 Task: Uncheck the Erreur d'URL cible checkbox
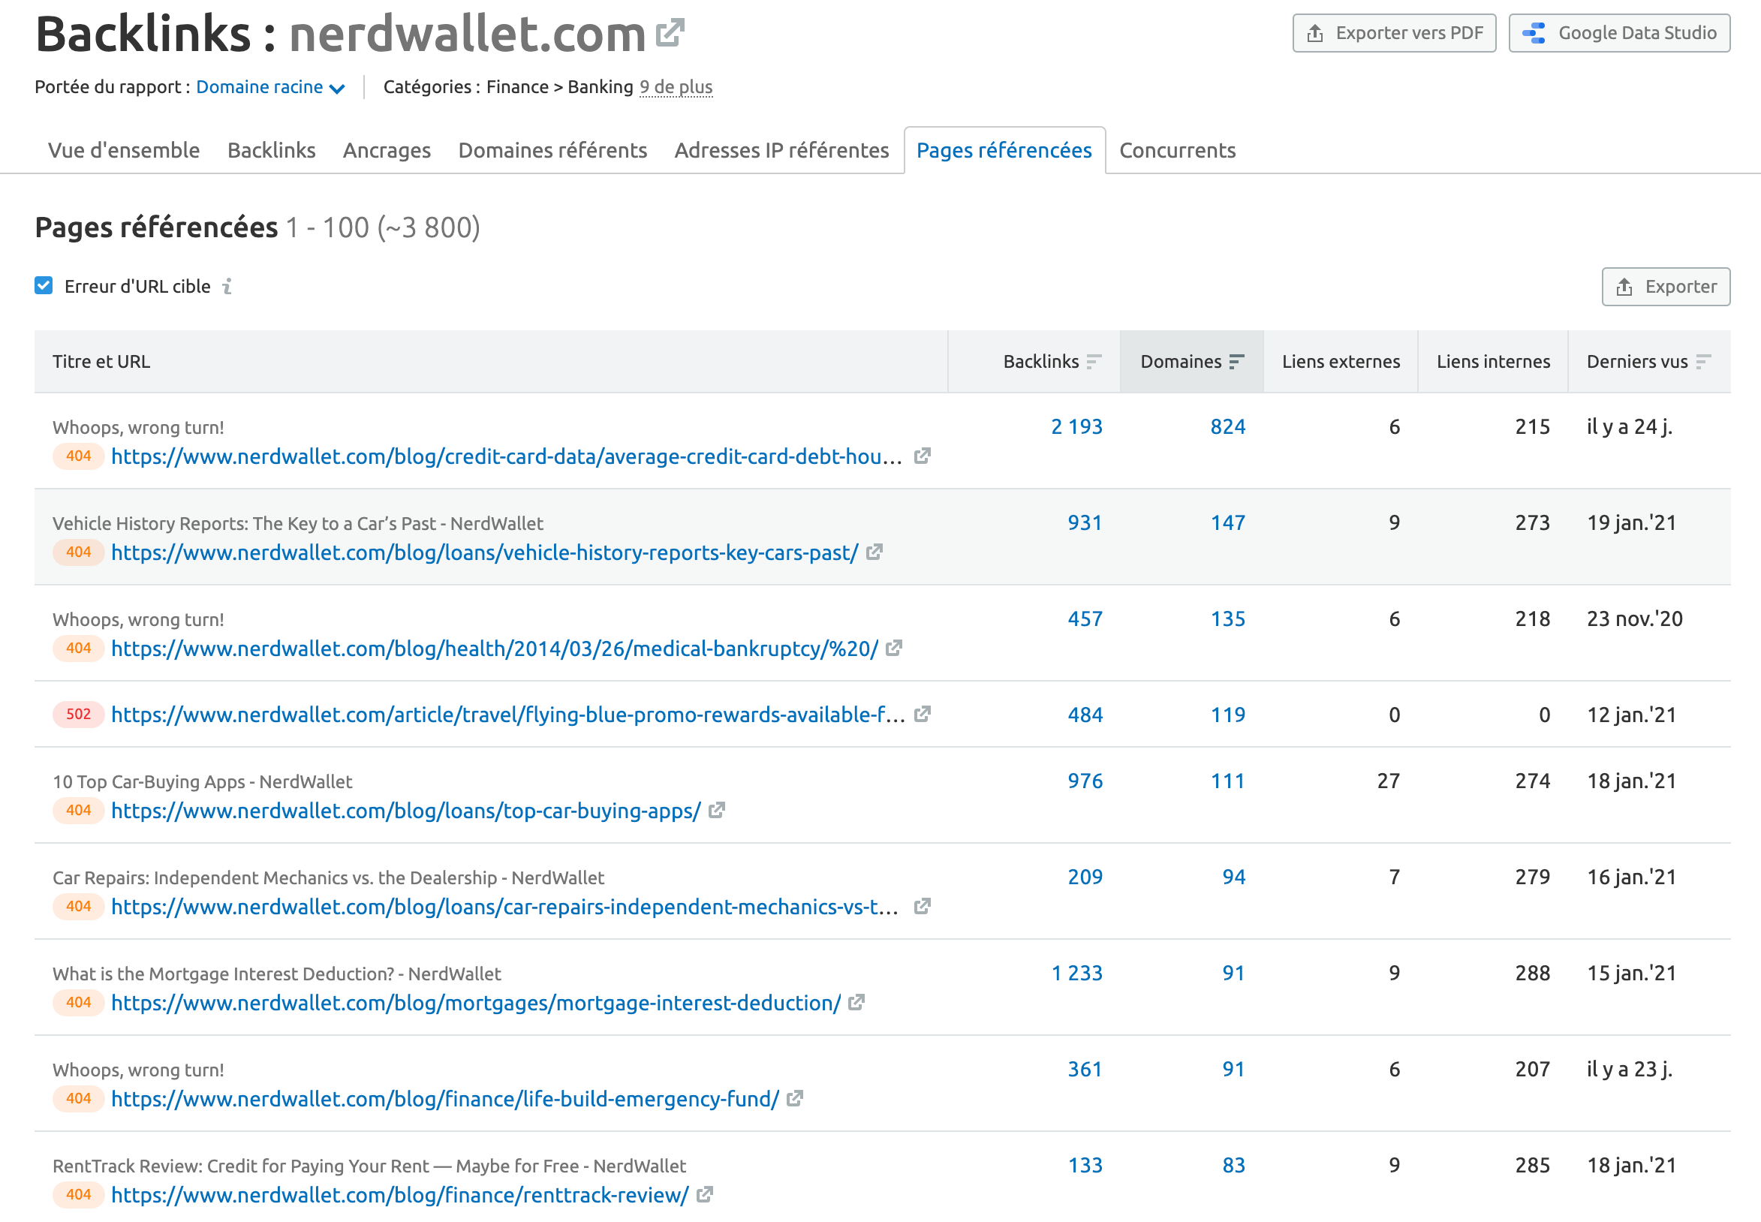44,286
